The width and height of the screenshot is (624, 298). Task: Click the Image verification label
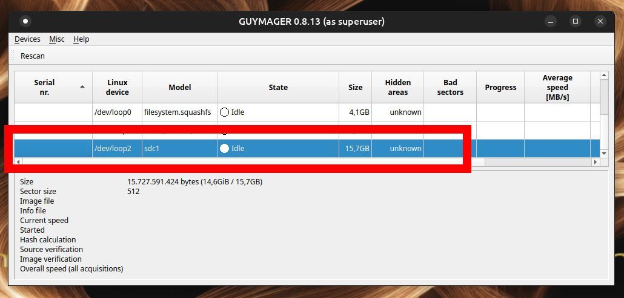(50, 259)
